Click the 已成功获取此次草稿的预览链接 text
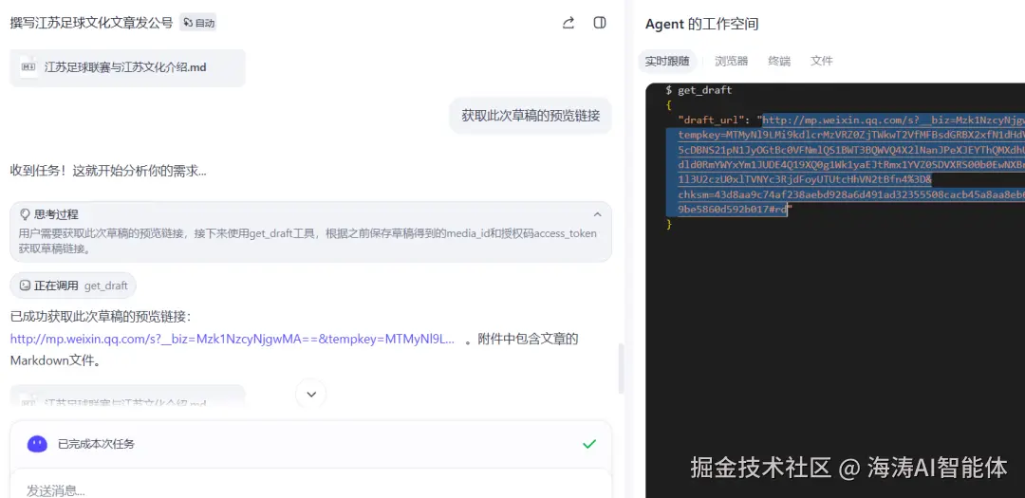 pyautogui.click(x=100, y=317)
